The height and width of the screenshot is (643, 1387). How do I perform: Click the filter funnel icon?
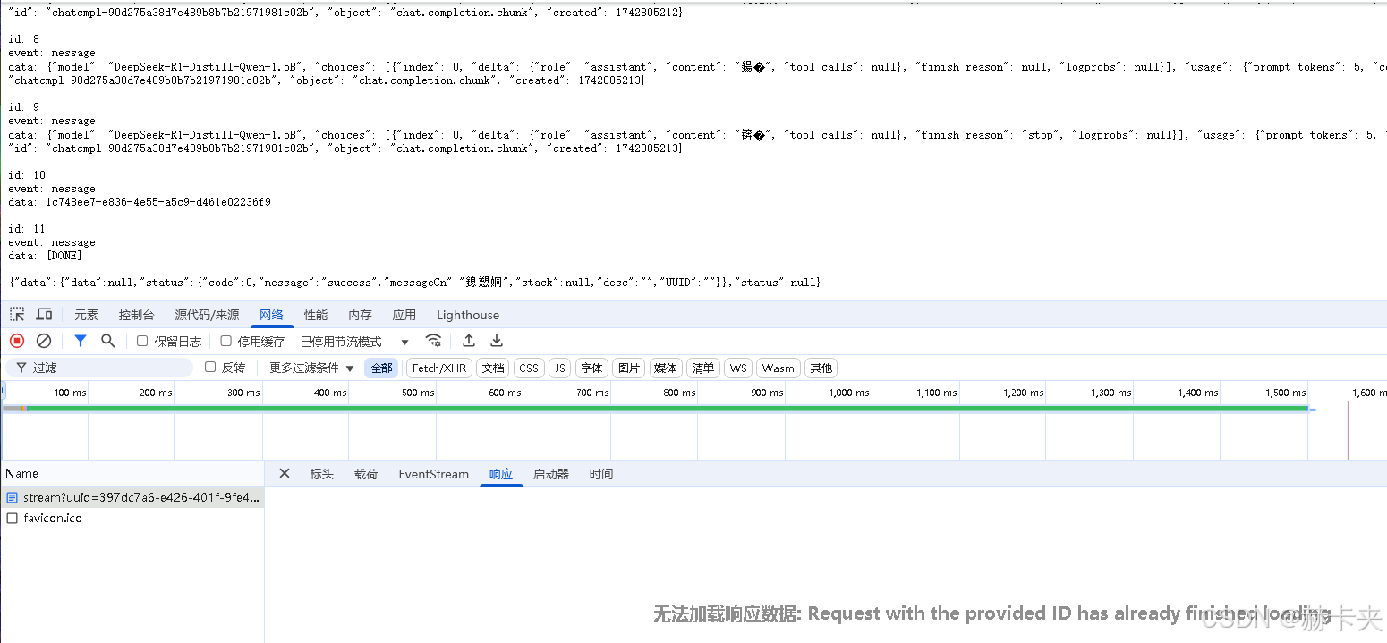pos(81,341)
